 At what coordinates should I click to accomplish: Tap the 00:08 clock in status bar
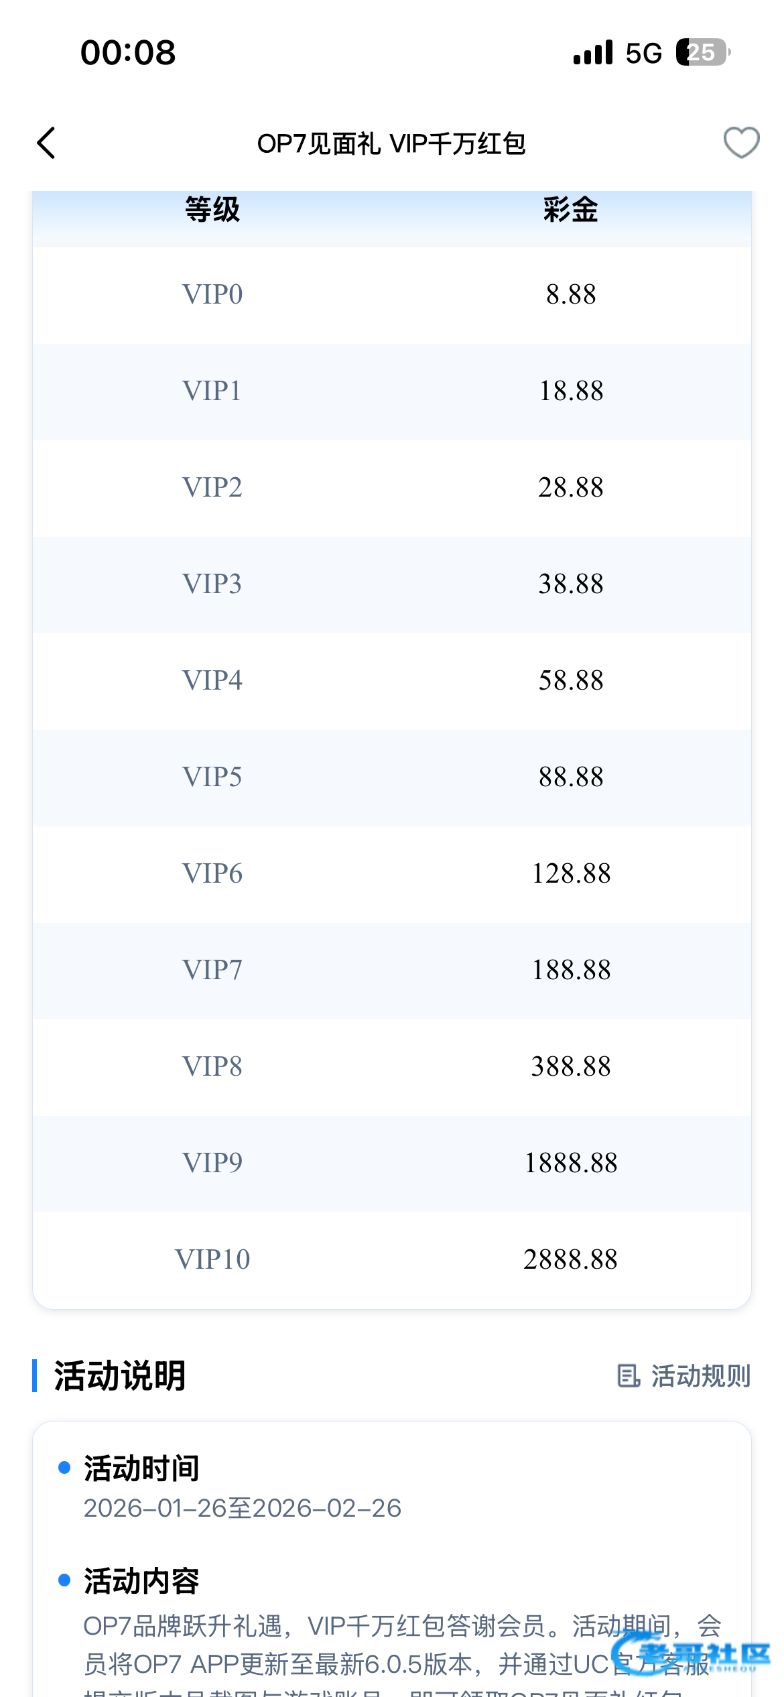coord(128,52)
